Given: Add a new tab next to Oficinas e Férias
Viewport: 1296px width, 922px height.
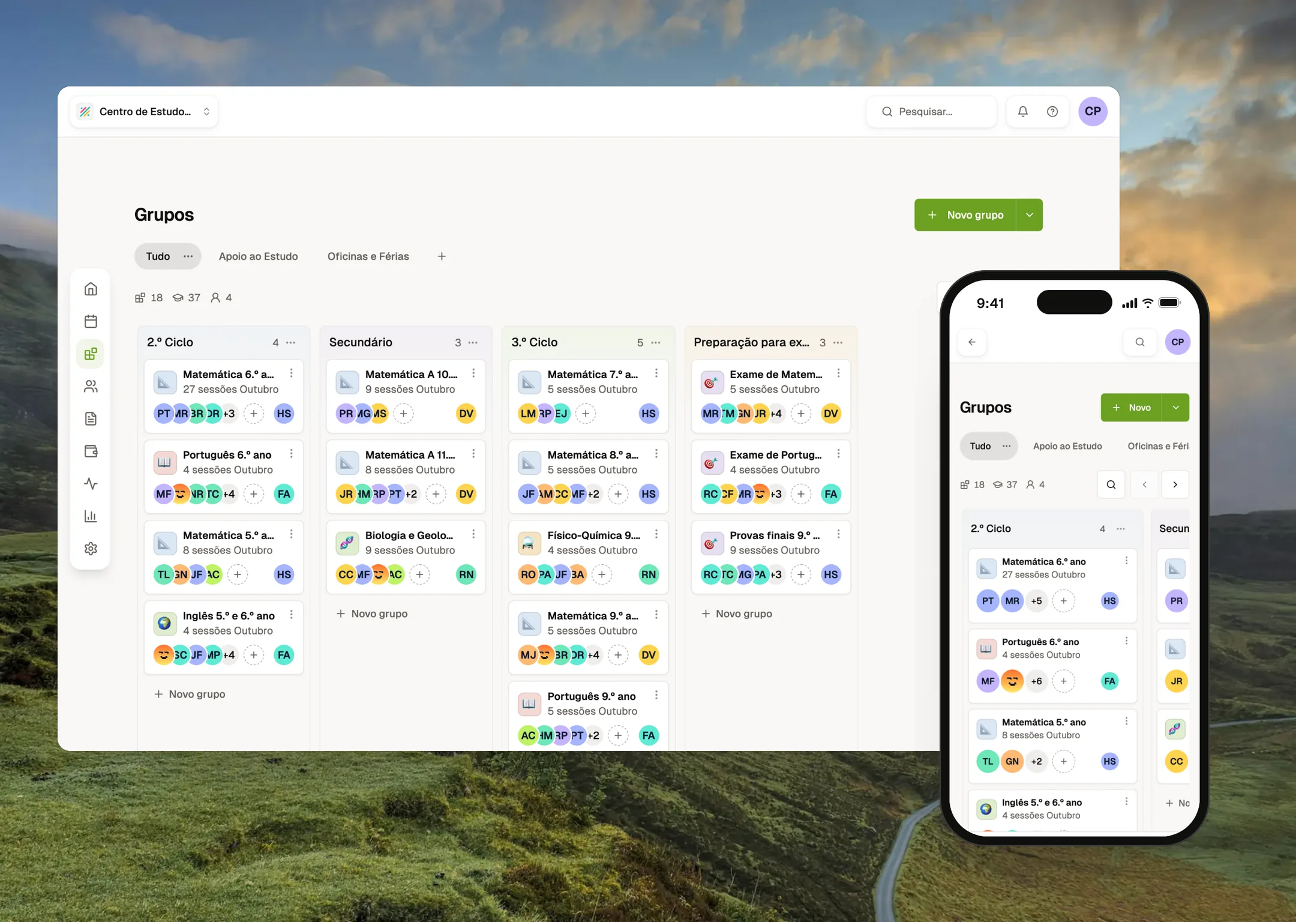Looking at the screenshot, I should (442, 256).
